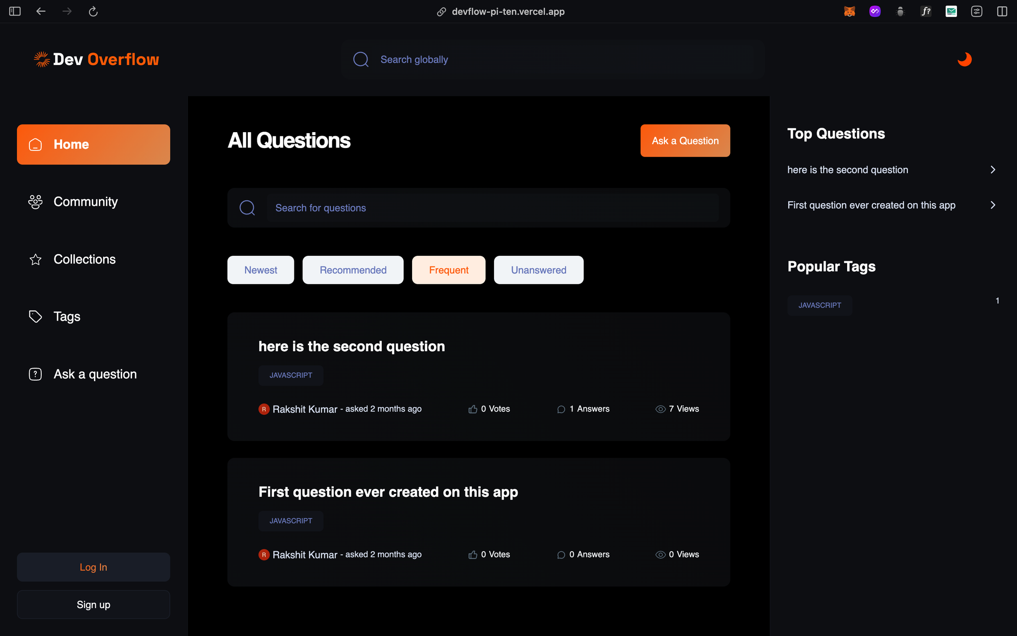
Task: Select the Newest filter tab
Action: coord(261,270)
